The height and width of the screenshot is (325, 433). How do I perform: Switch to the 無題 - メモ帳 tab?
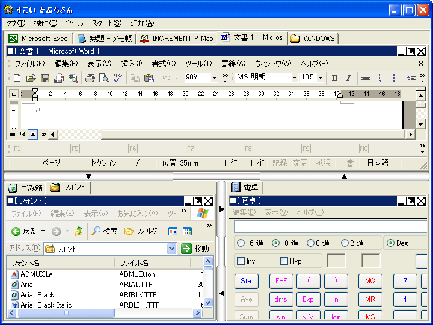[x=105, y=39]
